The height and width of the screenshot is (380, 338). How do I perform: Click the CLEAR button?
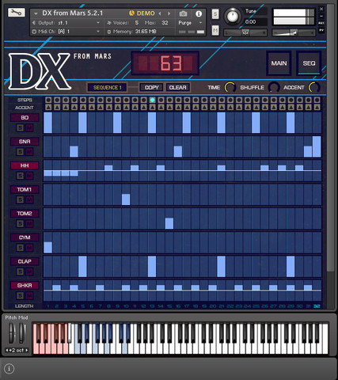tap(177, 87)
